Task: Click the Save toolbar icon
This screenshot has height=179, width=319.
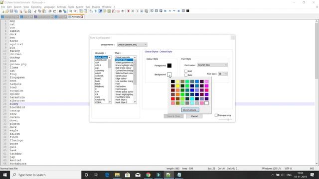Action: (11, 11)
